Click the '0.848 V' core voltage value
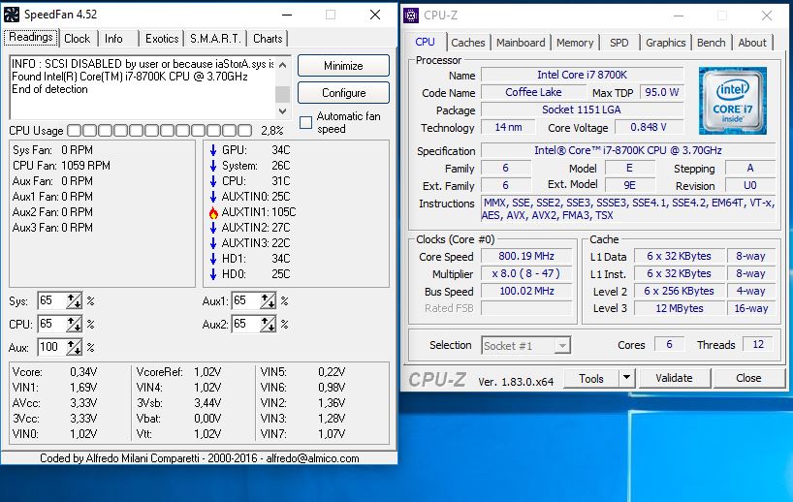793x502 pixels. point(649,127)
